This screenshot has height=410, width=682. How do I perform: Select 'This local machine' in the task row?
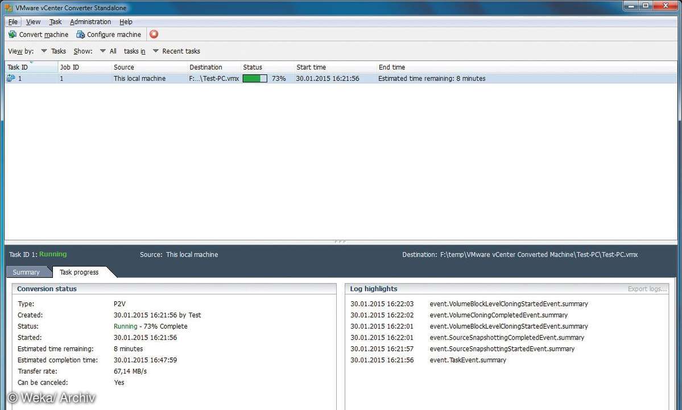(139, 79)
